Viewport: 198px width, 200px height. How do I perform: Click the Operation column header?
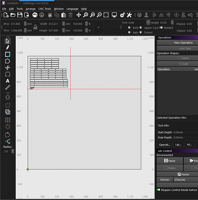[175, 69]
